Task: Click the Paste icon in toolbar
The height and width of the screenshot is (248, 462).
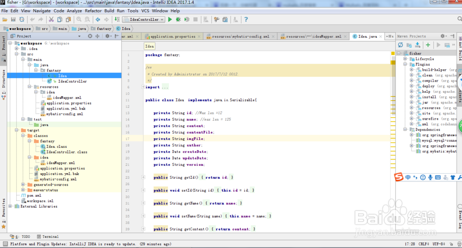Action: [68, 20]
